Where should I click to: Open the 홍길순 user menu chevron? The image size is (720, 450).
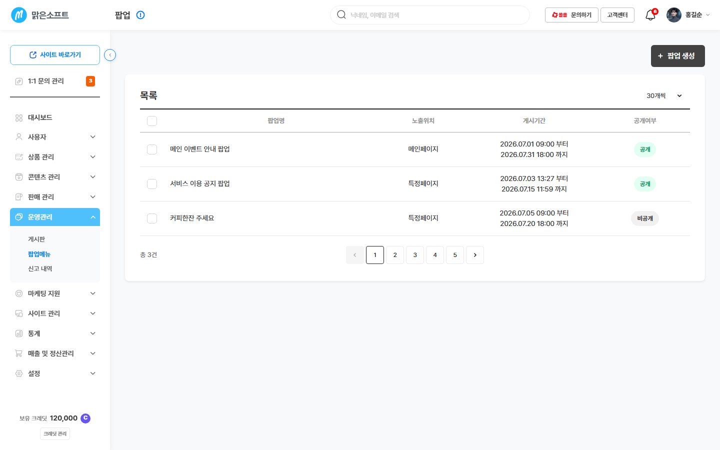(x=708, y=15)
